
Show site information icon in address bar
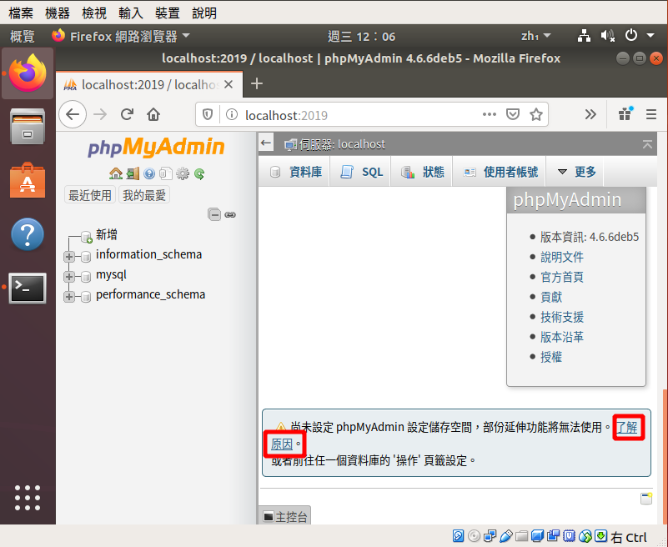[232, 114]
